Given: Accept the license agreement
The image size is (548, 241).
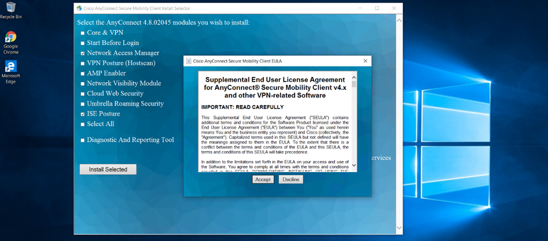Looking at the screenshot, I should tap(263, 180).
